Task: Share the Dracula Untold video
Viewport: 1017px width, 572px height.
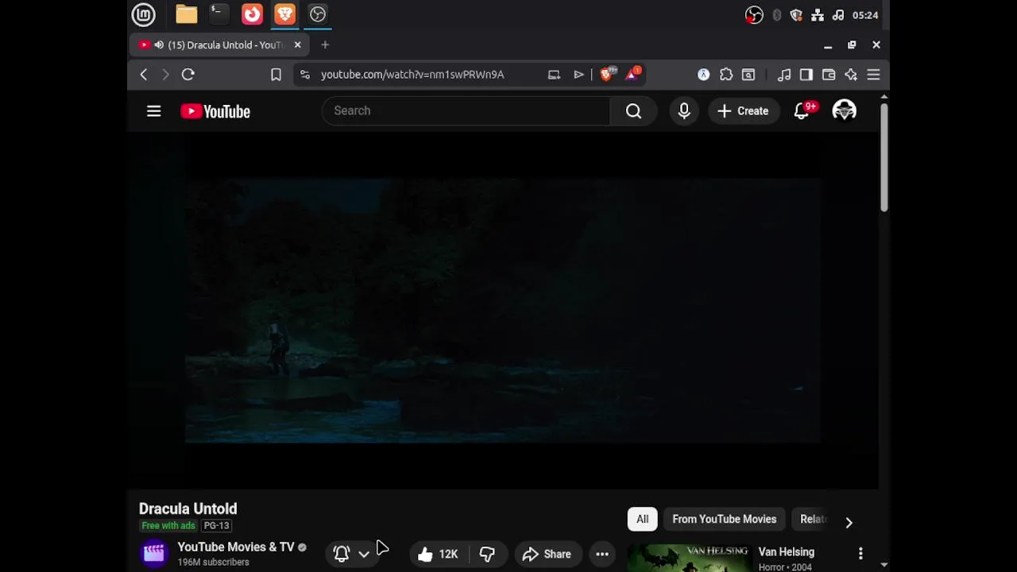Action: [x=547, y=554]
